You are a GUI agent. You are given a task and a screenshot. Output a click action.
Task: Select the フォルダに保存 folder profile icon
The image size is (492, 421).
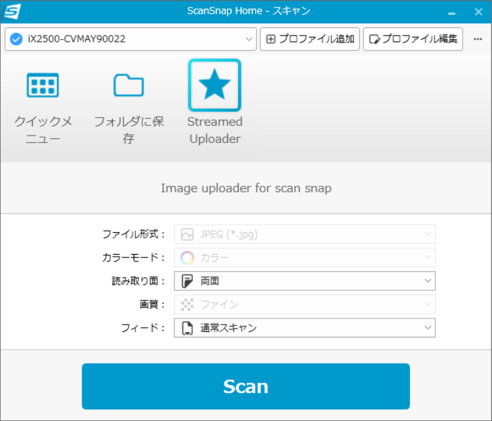[129, 86]
